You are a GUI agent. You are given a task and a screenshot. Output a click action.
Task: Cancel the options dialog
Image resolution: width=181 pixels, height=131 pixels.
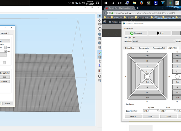(8, 103)
